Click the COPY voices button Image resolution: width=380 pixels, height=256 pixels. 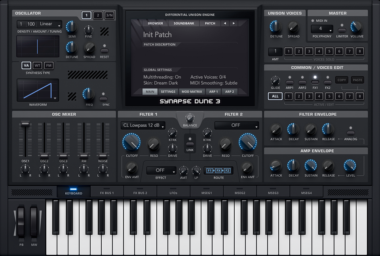[x=342, y=80]
